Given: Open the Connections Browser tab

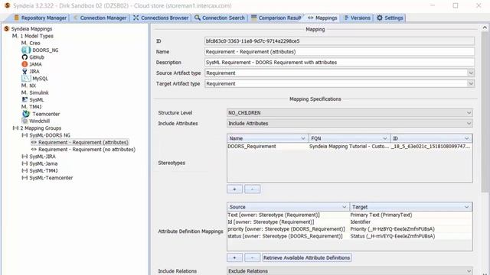Looking at the screenshot, I should pyautogui.click(x=162, y=18).
